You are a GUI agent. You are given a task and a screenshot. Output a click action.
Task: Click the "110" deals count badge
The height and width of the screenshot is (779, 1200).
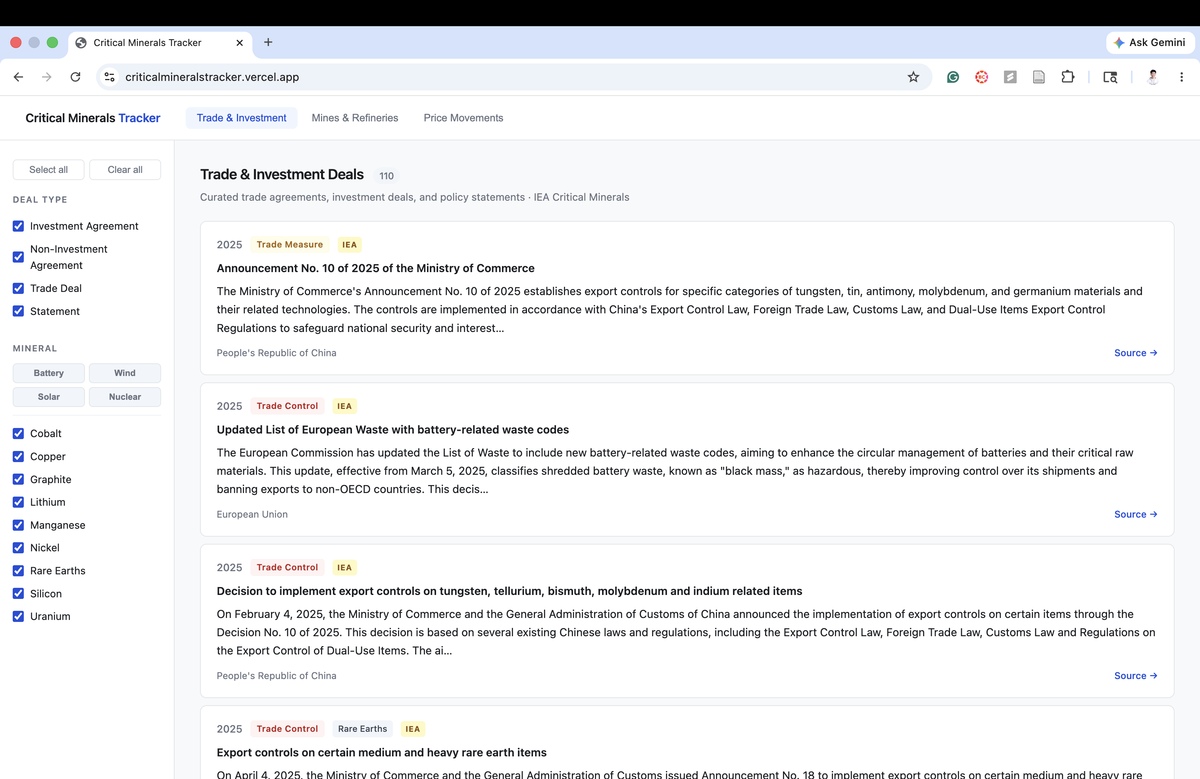pos(386,176)
